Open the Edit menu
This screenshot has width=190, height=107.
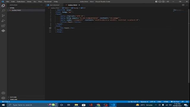click(13, 1)
